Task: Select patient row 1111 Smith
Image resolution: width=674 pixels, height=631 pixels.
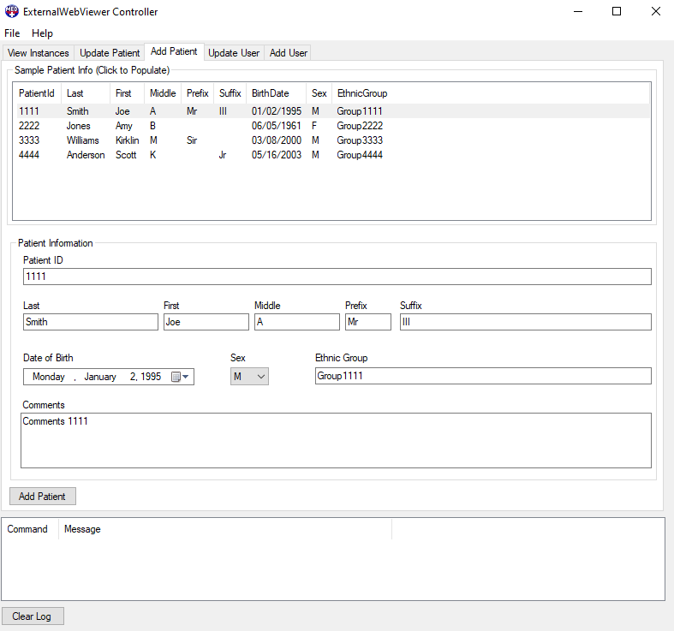Action: pyautogui.click(x=333, y=111)
